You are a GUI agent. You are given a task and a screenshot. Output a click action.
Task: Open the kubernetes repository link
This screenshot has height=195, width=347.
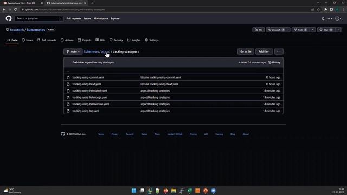[x=36, y=30]
